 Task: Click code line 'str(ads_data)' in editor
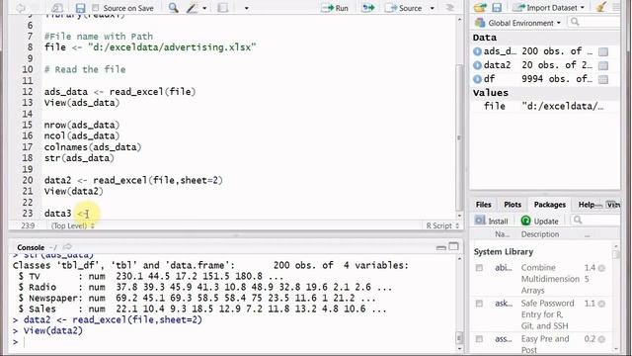click(x=79, y=158)
